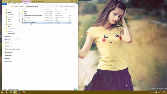Open the File tab in Explorer ribbon

click(x=4, y=4)
